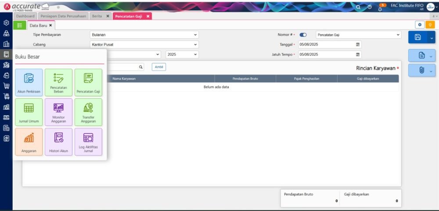Click the notification bell icon
Image resolution: width=439 pixels, height=211 pixels.
point(380,7)
